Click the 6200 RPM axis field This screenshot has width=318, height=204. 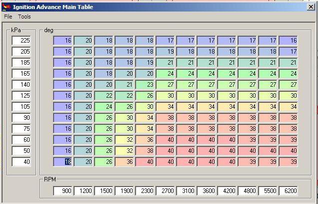click(x=288, y=191)
